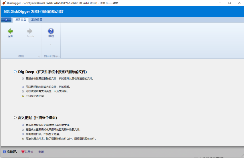
Task: Maximize the DiskDigger window
Action: [229, 3]
